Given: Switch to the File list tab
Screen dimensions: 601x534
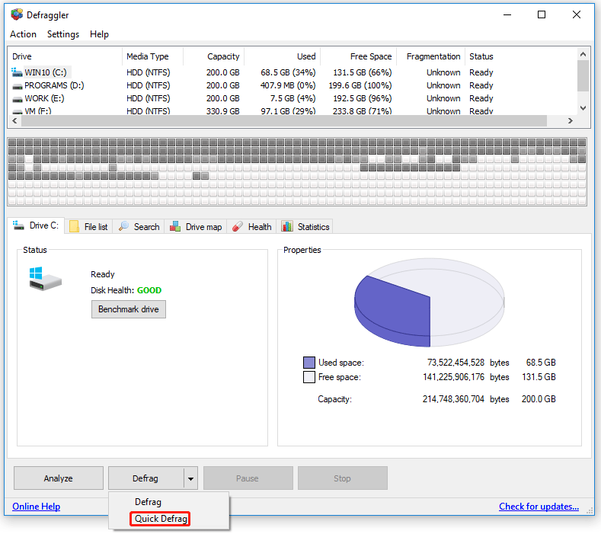Looking at the screenshot, I should coord(88,226).
